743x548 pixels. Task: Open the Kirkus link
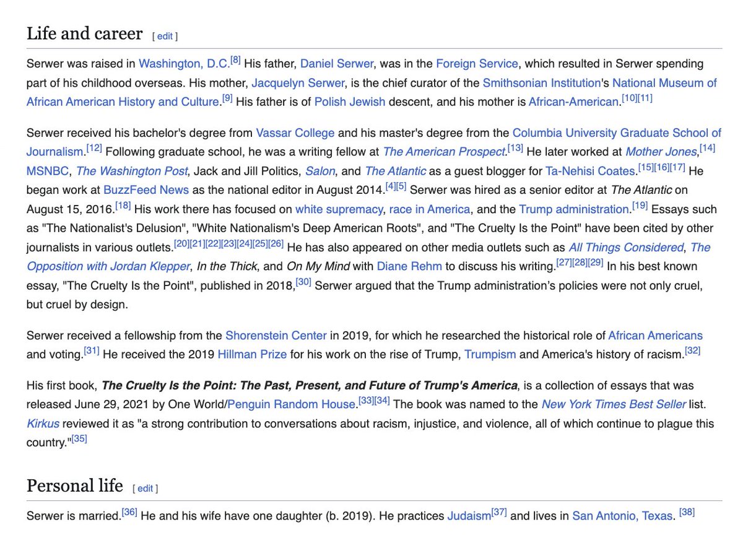pos(42,424)
